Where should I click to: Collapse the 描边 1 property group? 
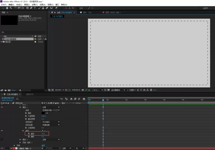click(x=20, y=107)
